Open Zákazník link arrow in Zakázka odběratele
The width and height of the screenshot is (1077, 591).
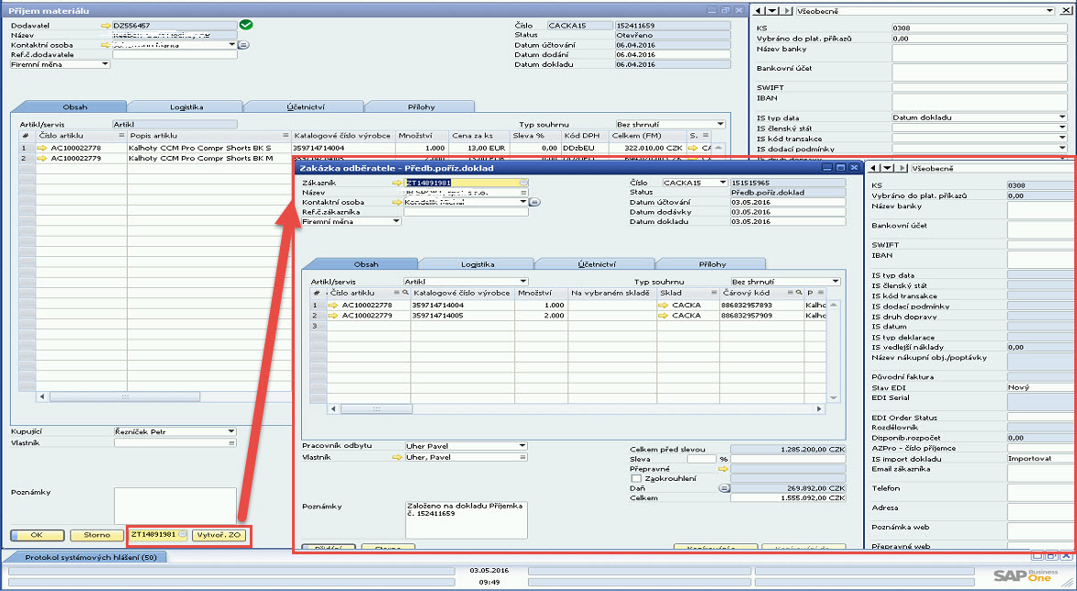[x=397, y=184]
